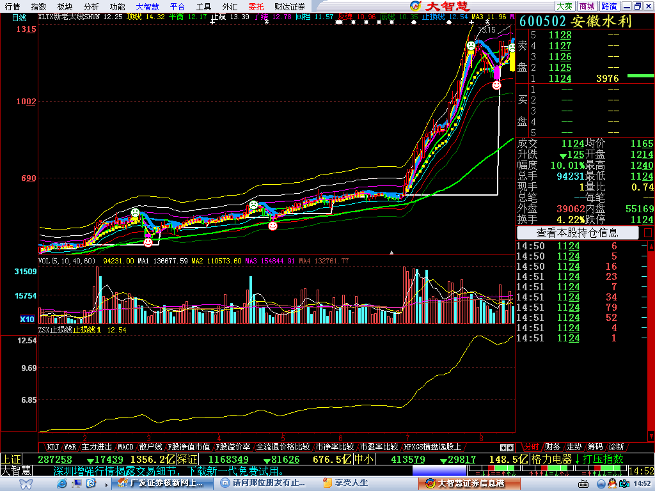The height and width of the screenshot is (491, 655).
Task: Switch to the 享受人生 taskbar window
Action: [x=368, y=483]
